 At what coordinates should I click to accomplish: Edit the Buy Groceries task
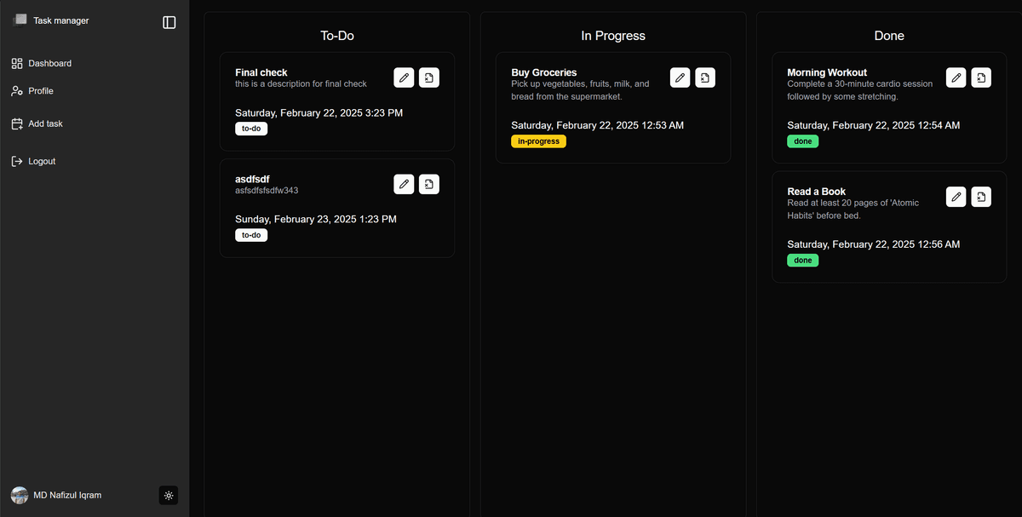680,78
